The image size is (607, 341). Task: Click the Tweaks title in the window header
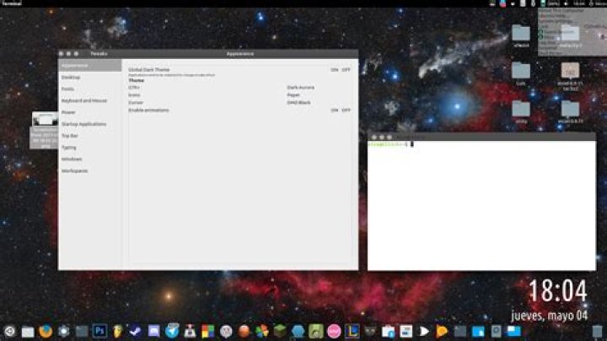(x=99, y=53)
